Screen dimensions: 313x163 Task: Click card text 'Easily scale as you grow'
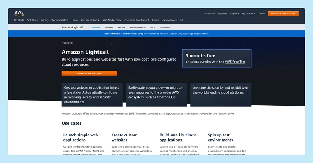(x=155, y=92)
